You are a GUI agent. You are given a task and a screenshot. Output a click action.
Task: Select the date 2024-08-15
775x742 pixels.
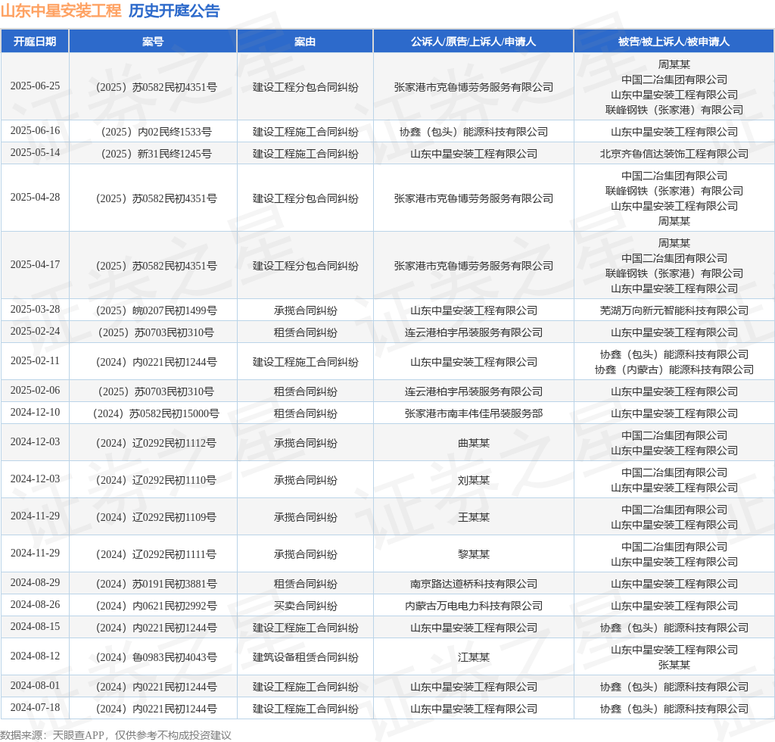[35, 626]
